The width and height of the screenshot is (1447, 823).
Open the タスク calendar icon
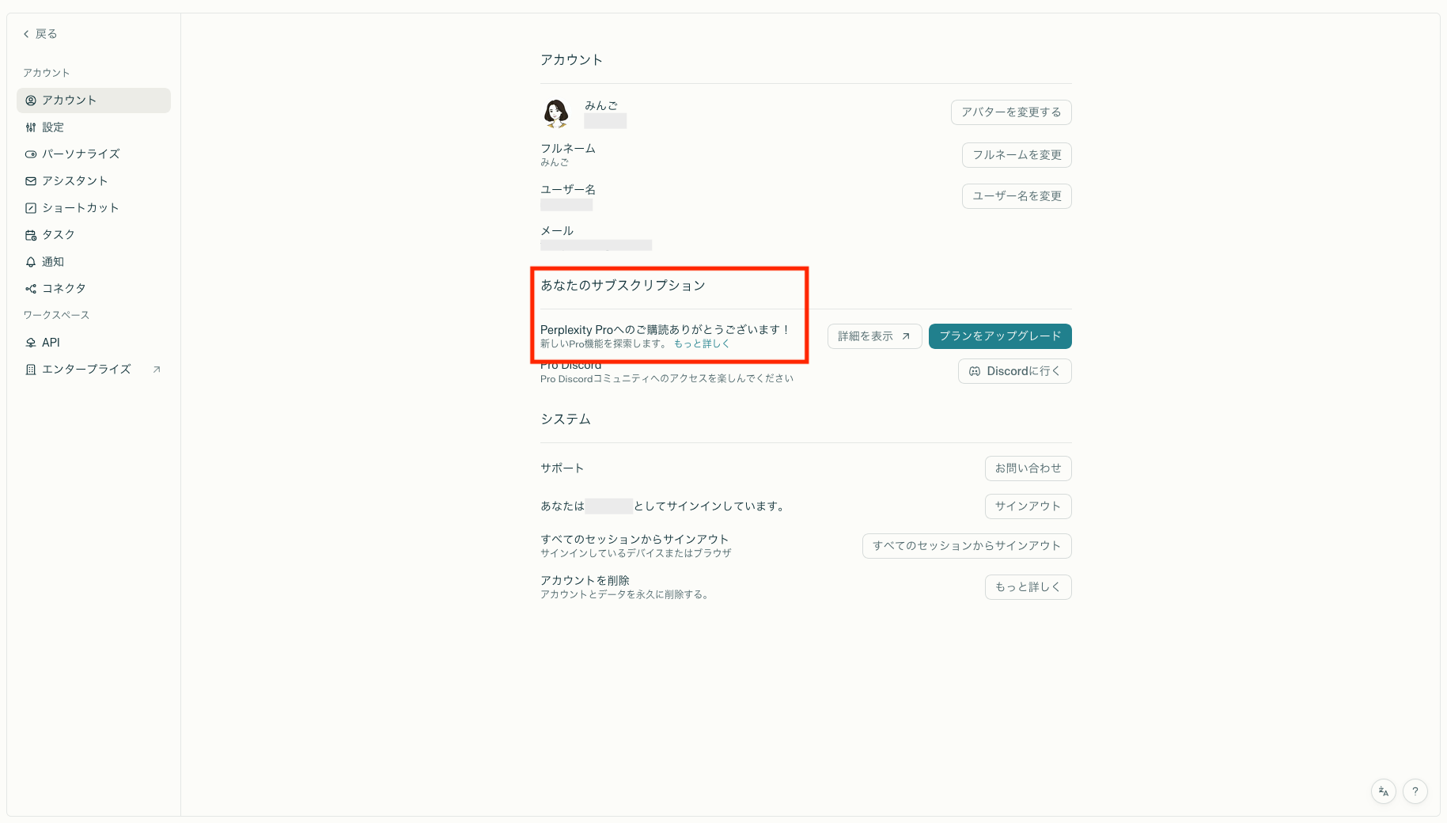(31, 234)
